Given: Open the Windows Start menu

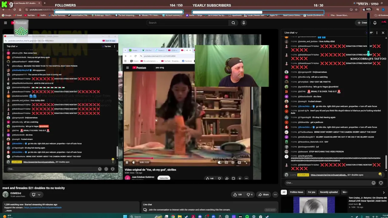Looking at the screenshot, I should [x=125, y=216].
